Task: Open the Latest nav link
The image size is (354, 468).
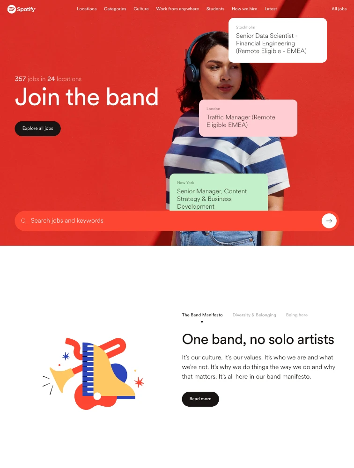Action: tap(271, 9)
